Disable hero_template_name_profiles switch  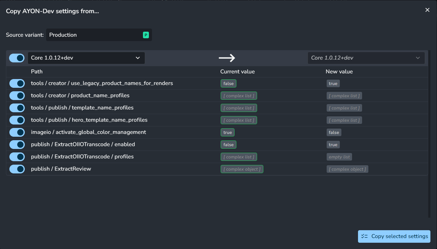pos(17,120)
